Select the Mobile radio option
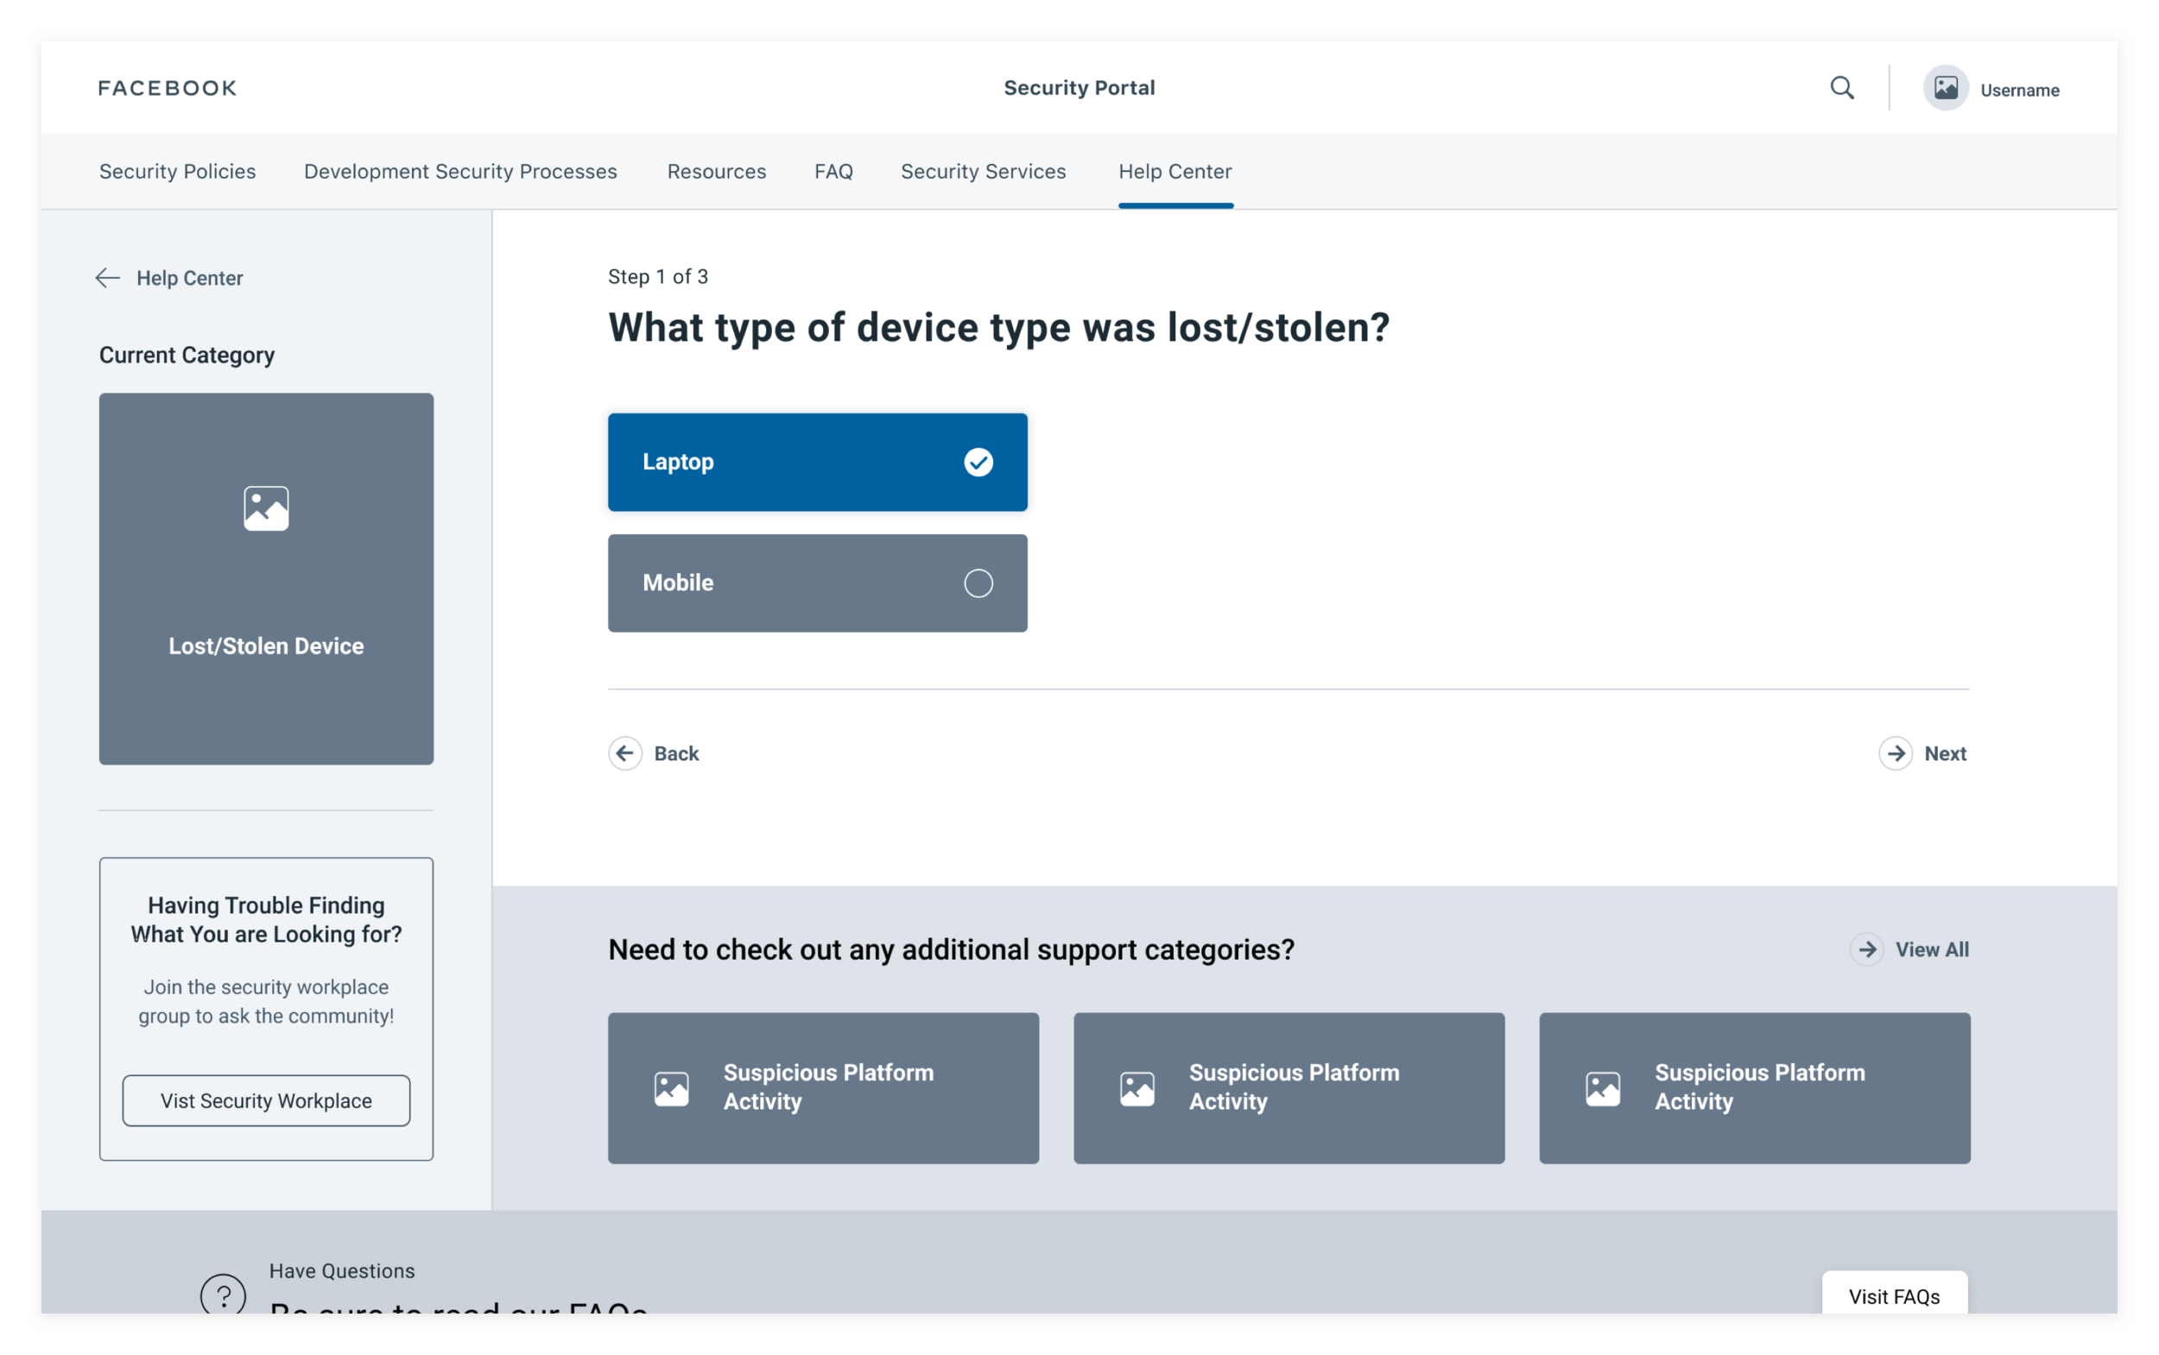2159x1355 pixels. (978, 583)
